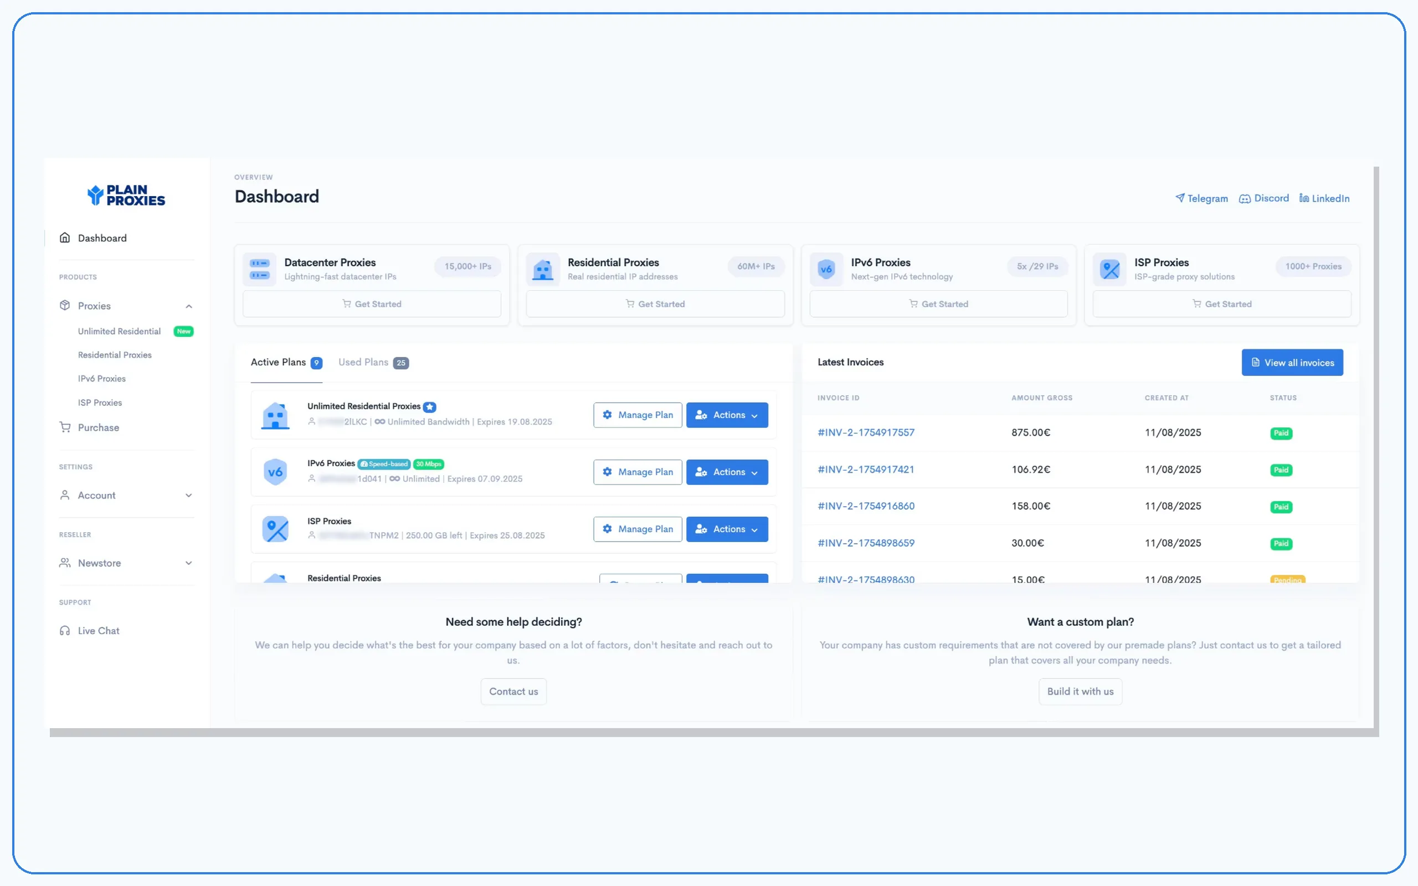Click the IPv6 Proxies plan v6 icon
This screenshot has width=1418, height=886.
[275, 472]
